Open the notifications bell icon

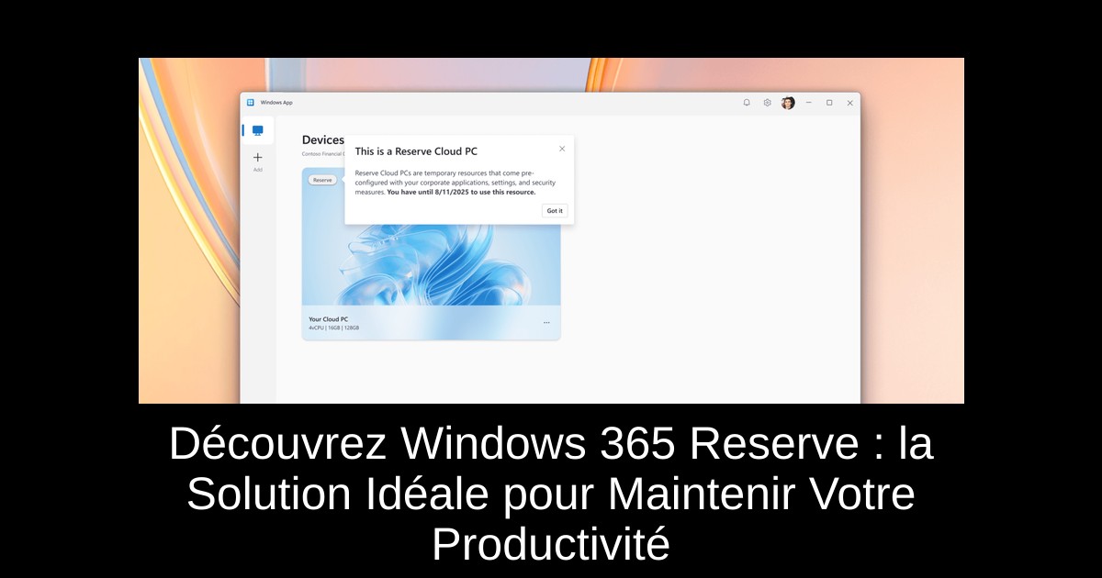pos(747,103)
